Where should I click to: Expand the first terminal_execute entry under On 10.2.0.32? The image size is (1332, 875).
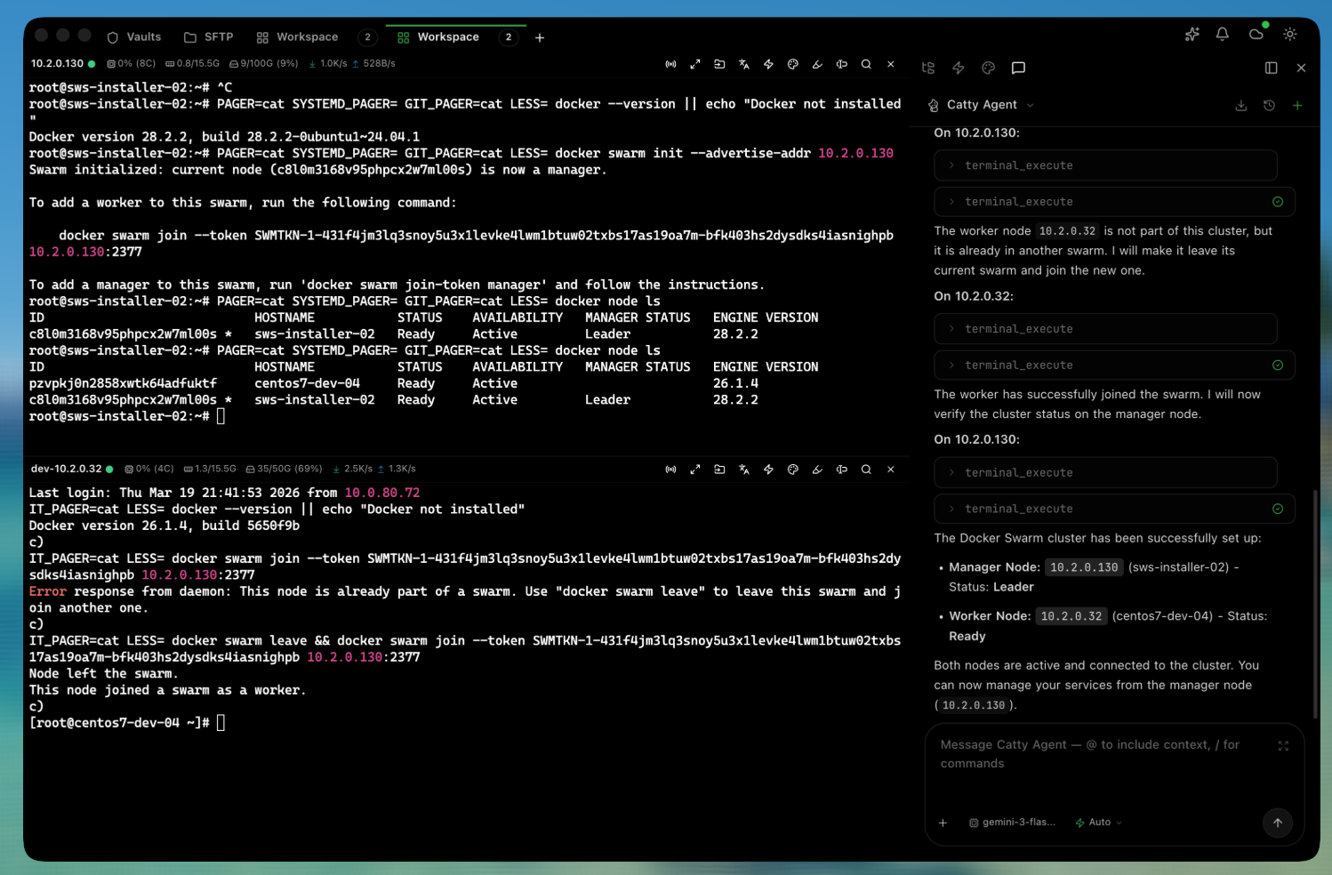coord(1105,329)
